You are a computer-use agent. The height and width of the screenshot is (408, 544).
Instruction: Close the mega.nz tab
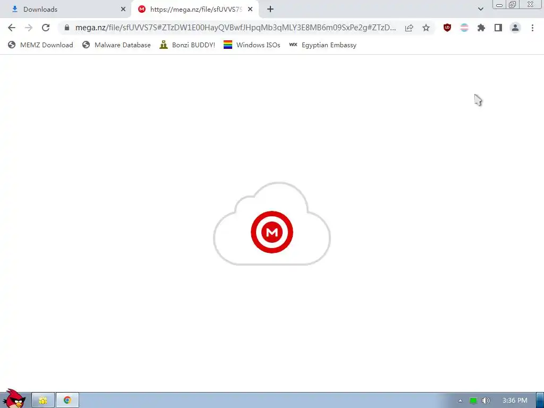[x=250, y=10]
